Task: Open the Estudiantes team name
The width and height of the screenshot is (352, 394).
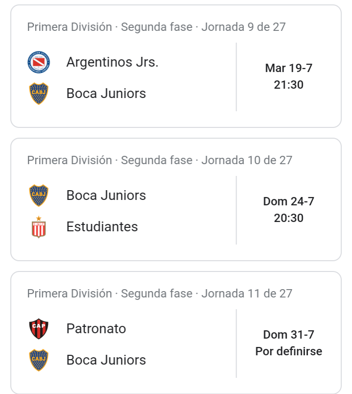Action: pos(102,227)
